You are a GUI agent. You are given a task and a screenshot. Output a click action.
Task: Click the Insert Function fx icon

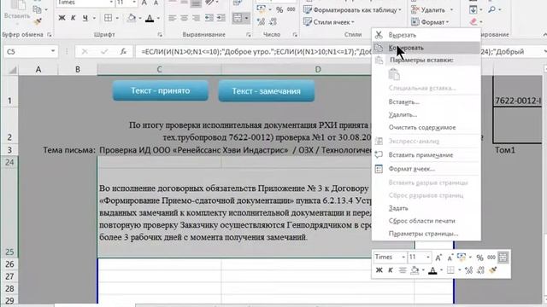pos(123,51)
